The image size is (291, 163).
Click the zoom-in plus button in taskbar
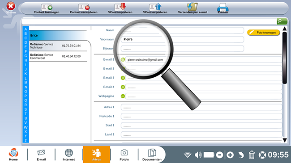[230, 155]
